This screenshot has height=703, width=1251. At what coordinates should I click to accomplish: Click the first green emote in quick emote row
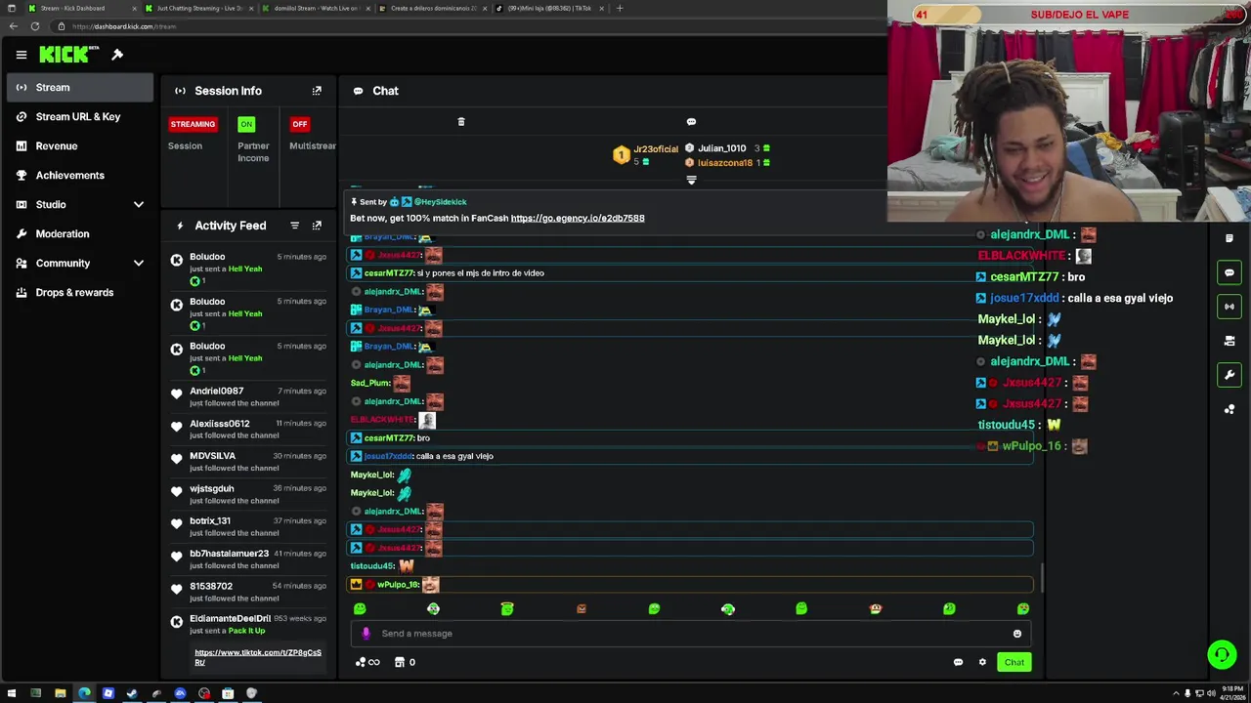point(360,609)
